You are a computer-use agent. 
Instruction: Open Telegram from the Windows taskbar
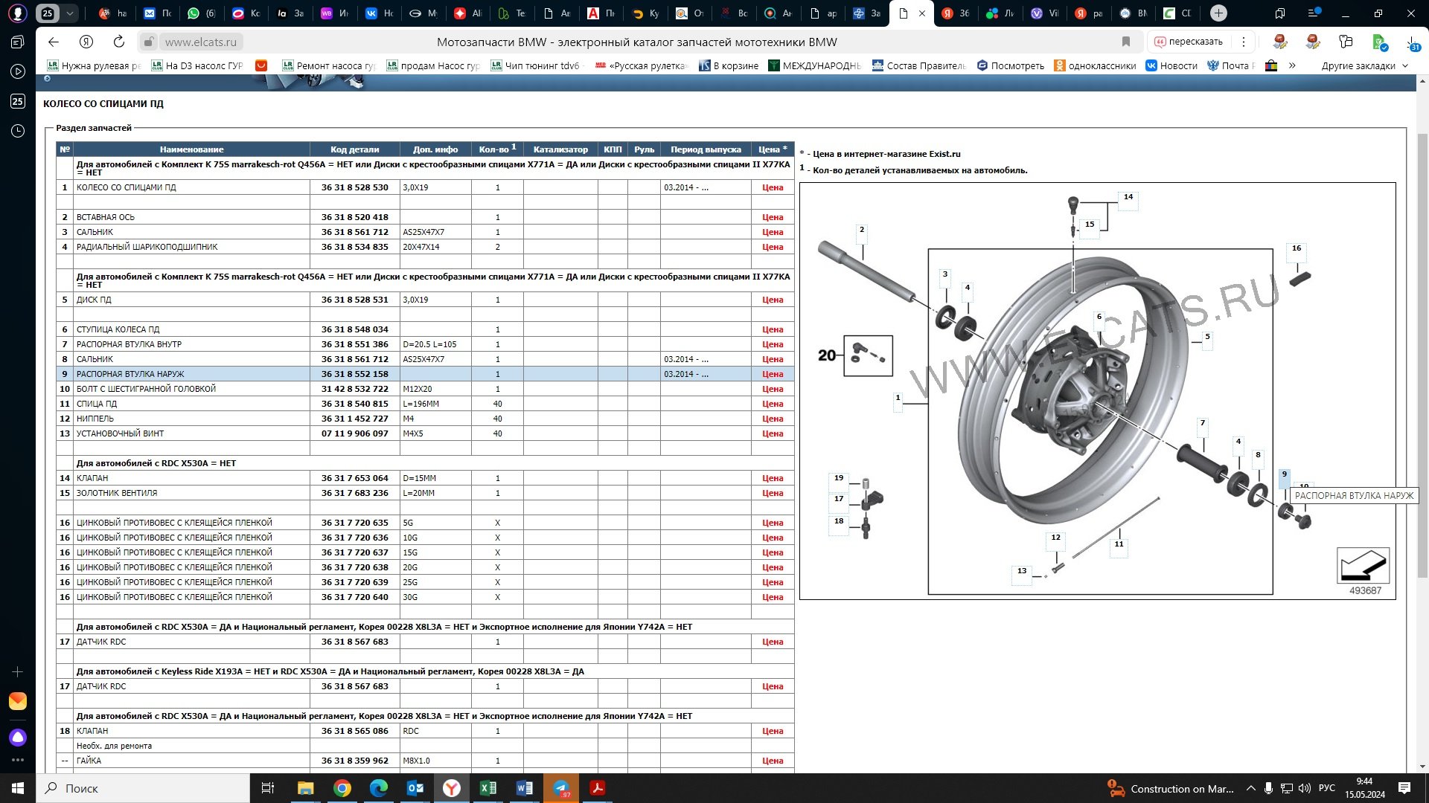(x=561, y=788)
